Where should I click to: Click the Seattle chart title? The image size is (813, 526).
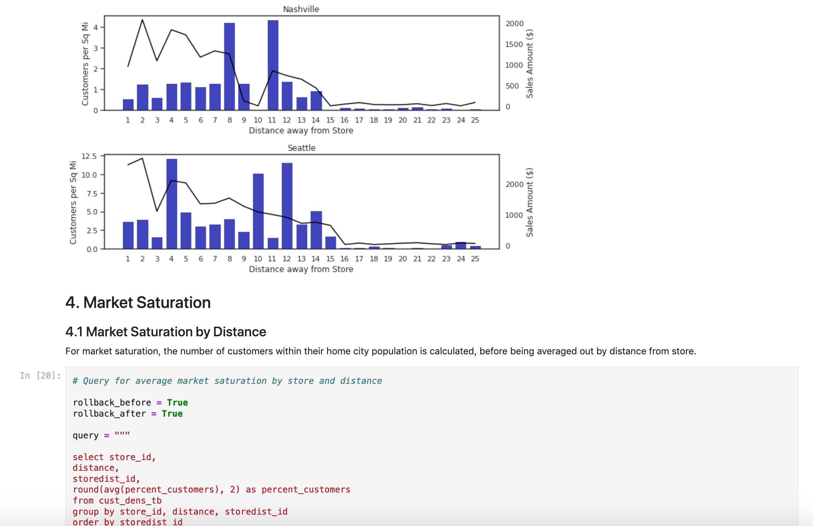301,148
